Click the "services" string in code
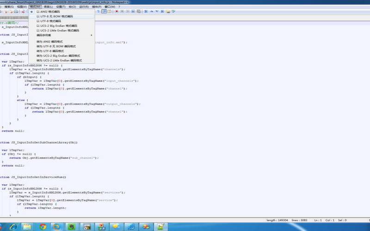 [x=112, y=193]
